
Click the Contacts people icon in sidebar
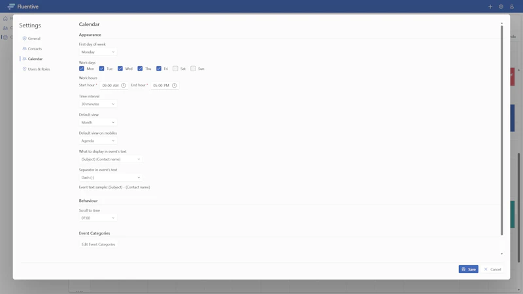coord(24,48)
